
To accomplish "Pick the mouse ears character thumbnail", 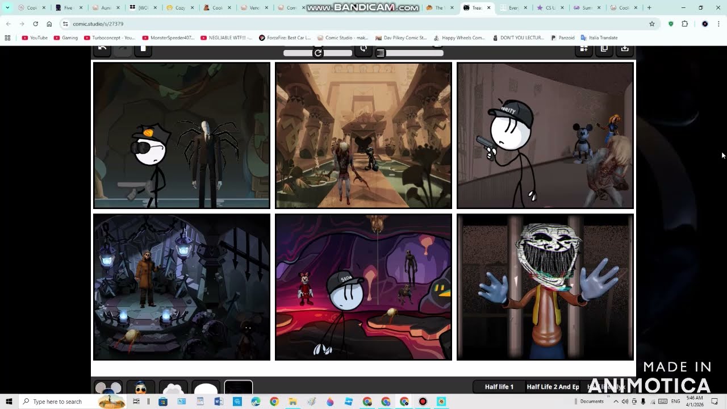I will [108, 387].
